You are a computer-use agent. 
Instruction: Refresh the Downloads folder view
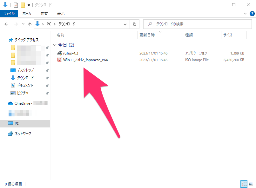pyautogui.click(x=135, y=24)
